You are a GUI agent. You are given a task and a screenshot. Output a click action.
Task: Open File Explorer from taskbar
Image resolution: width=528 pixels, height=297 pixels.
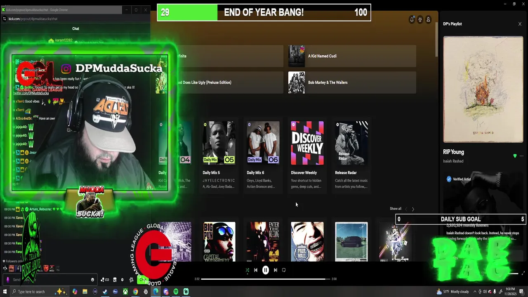click(85, 292)
